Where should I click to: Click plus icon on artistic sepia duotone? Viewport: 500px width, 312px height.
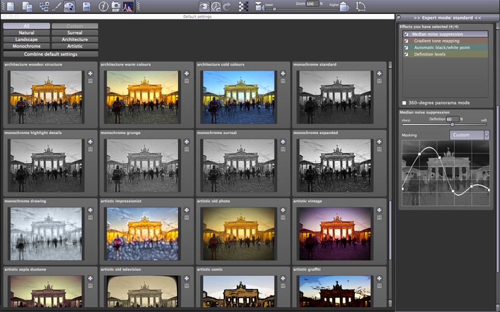point(91,278)
